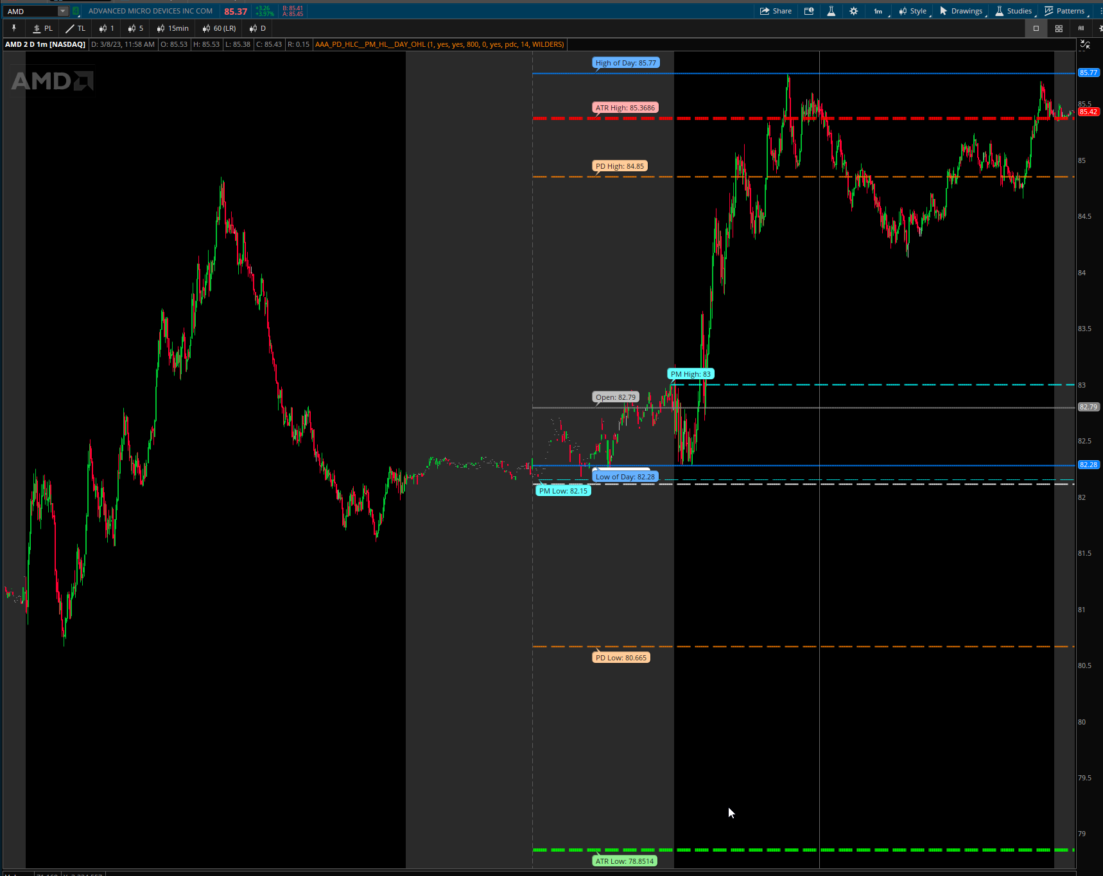Click the Share button in the top toolbar
This screenshot has height=876, width=1103.
click(x=776, y=11)
